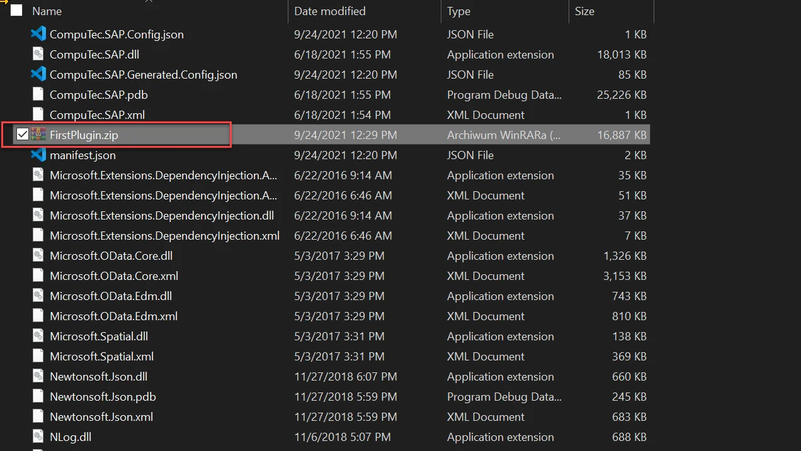This screenshot has height=451, width=801.
Task: Click the file icon for Microsoft.OData.Core.dll
Action: pos(38,255)
